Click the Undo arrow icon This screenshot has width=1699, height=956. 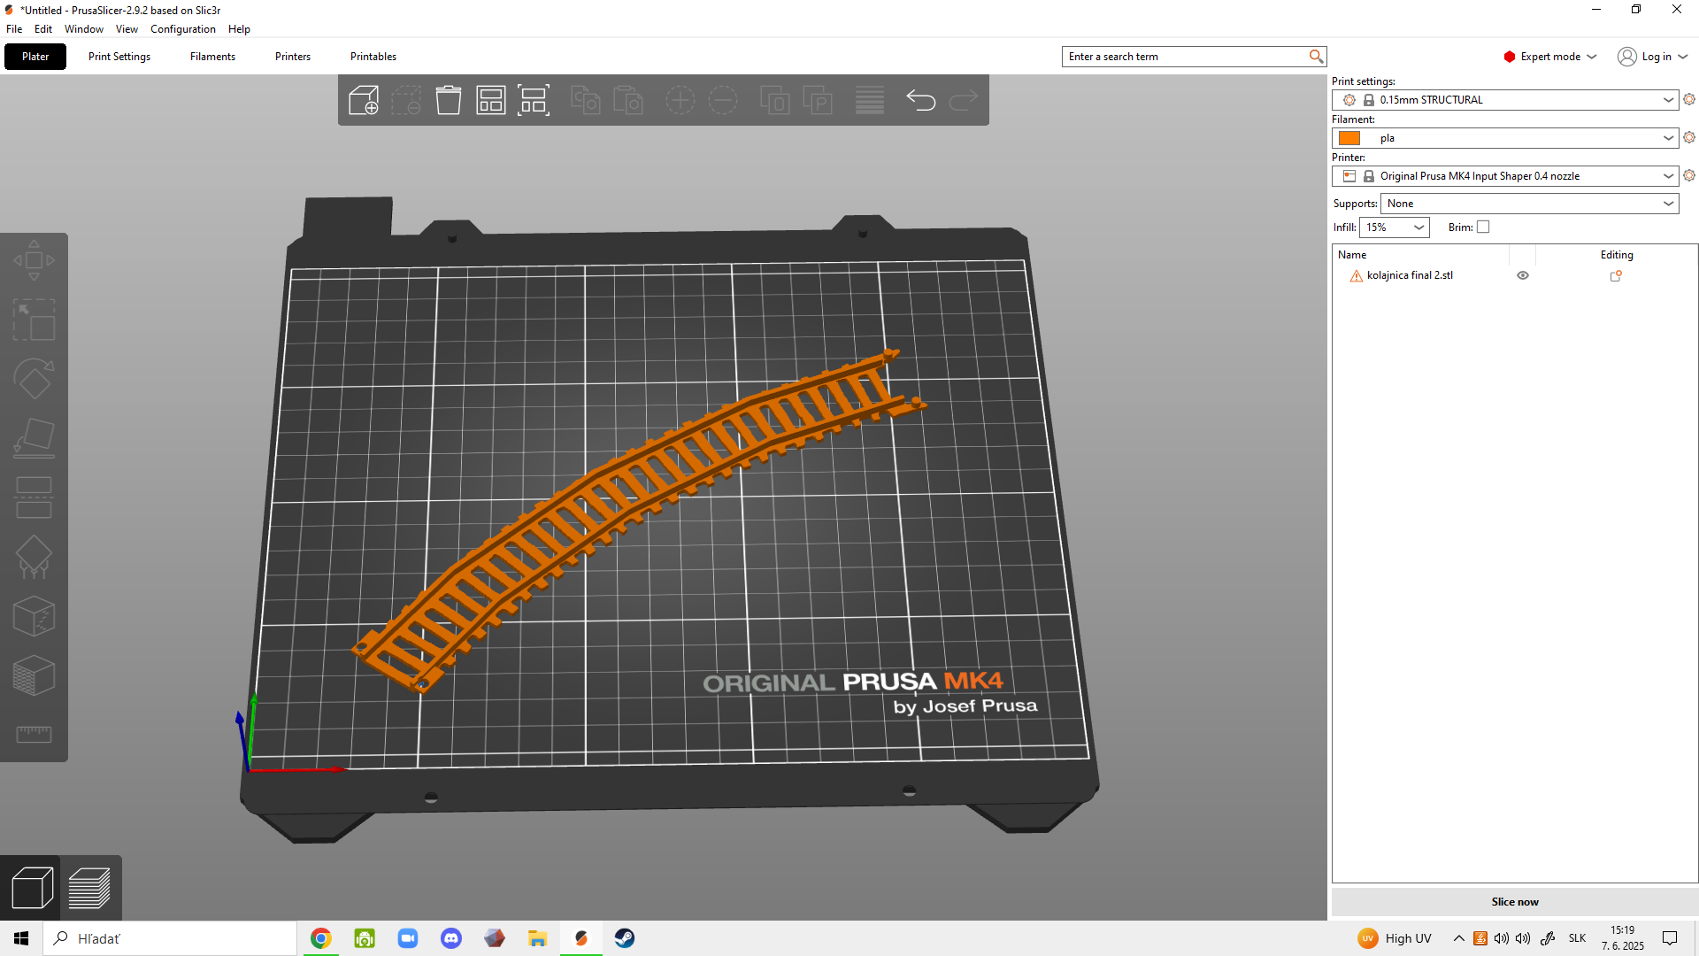click(921, 100)
